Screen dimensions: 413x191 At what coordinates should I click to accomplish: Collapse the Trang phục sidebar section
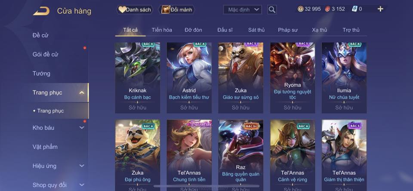(82, 92)
